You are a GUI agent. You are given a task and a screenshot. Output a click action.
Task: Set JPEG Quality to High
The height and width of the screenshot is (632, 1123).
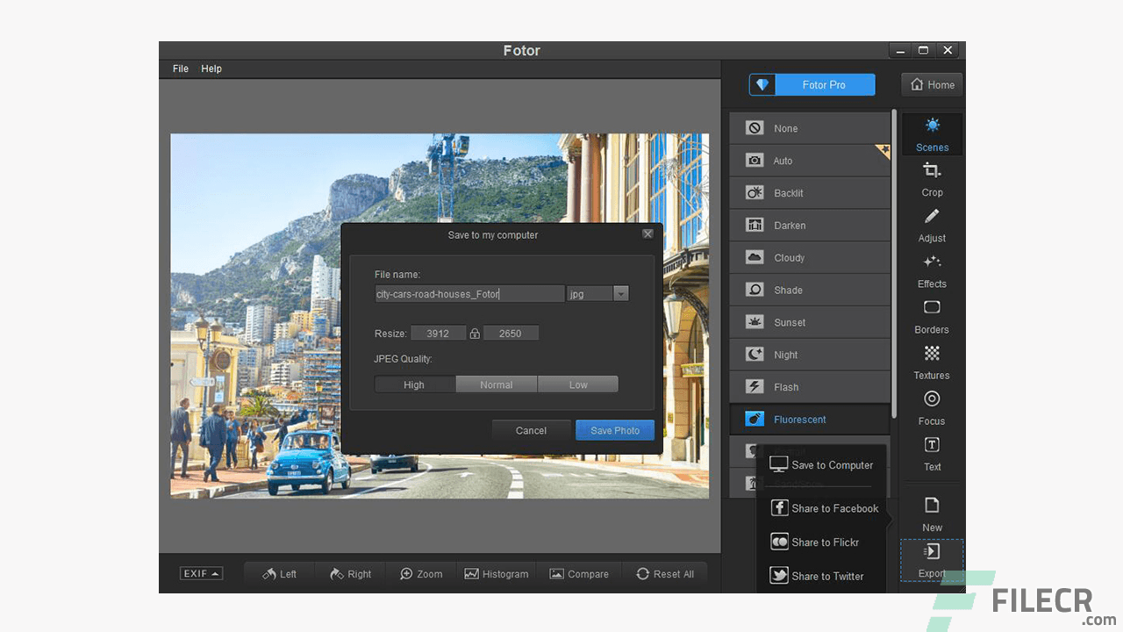414,384
